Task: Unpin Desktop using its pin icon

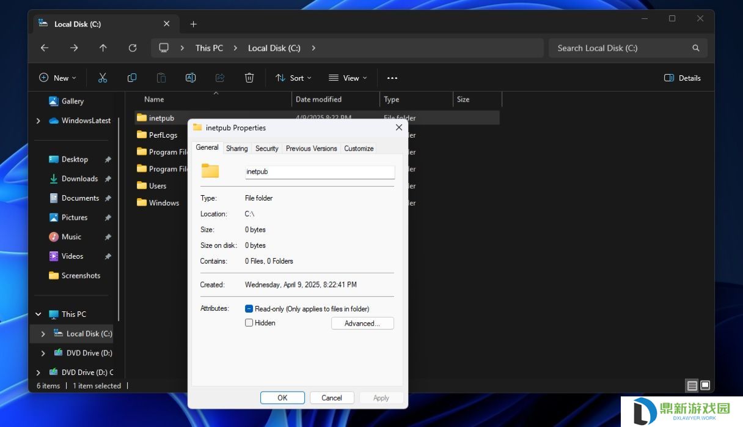Action: [x=108, y=159]
